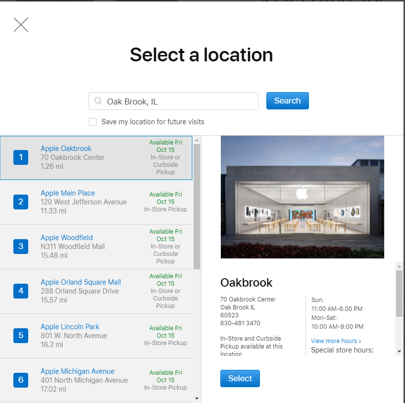
Task: Open the Apple Lincoln Park store link
Action: [x=70, y=327]
